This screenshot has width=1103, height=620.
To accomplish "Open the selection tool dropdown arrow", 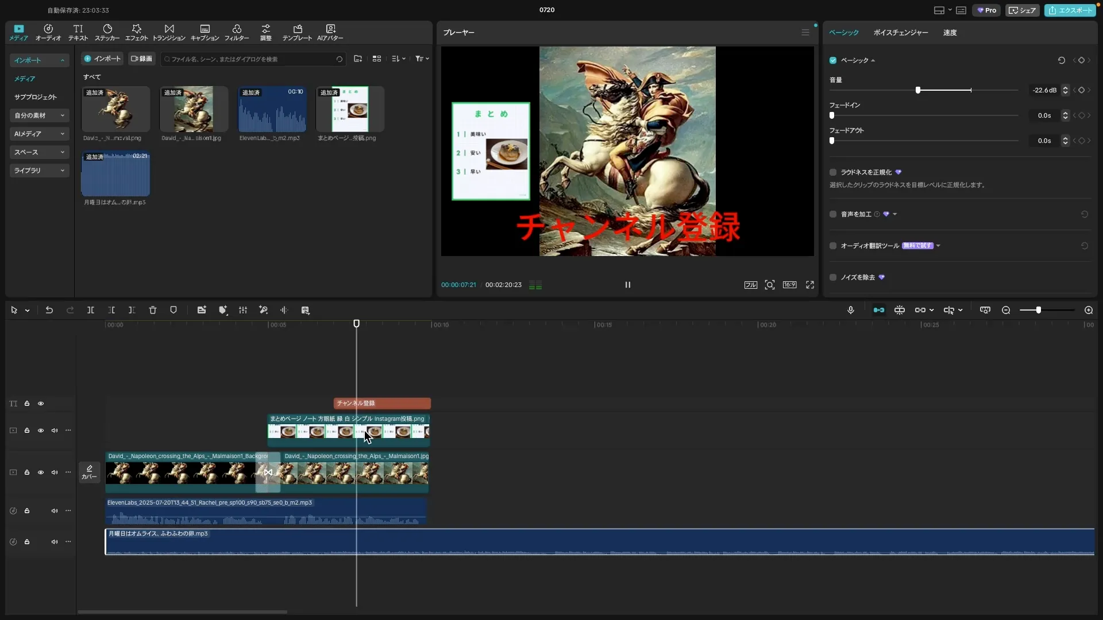I will tap(27, 311).
